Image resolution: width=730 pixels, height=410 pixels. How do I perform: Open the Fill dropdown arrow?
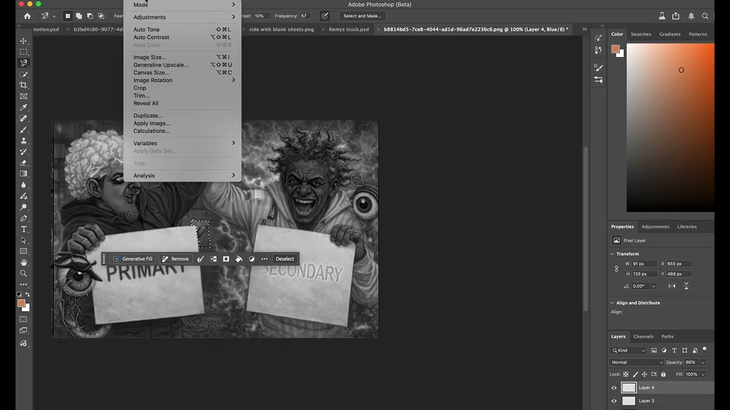pyautogui.click(x=703, y=374)
